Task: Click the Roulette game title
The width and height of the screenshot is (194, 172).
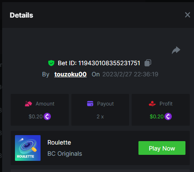Action: pyautogui.click(x=59, y=142)
